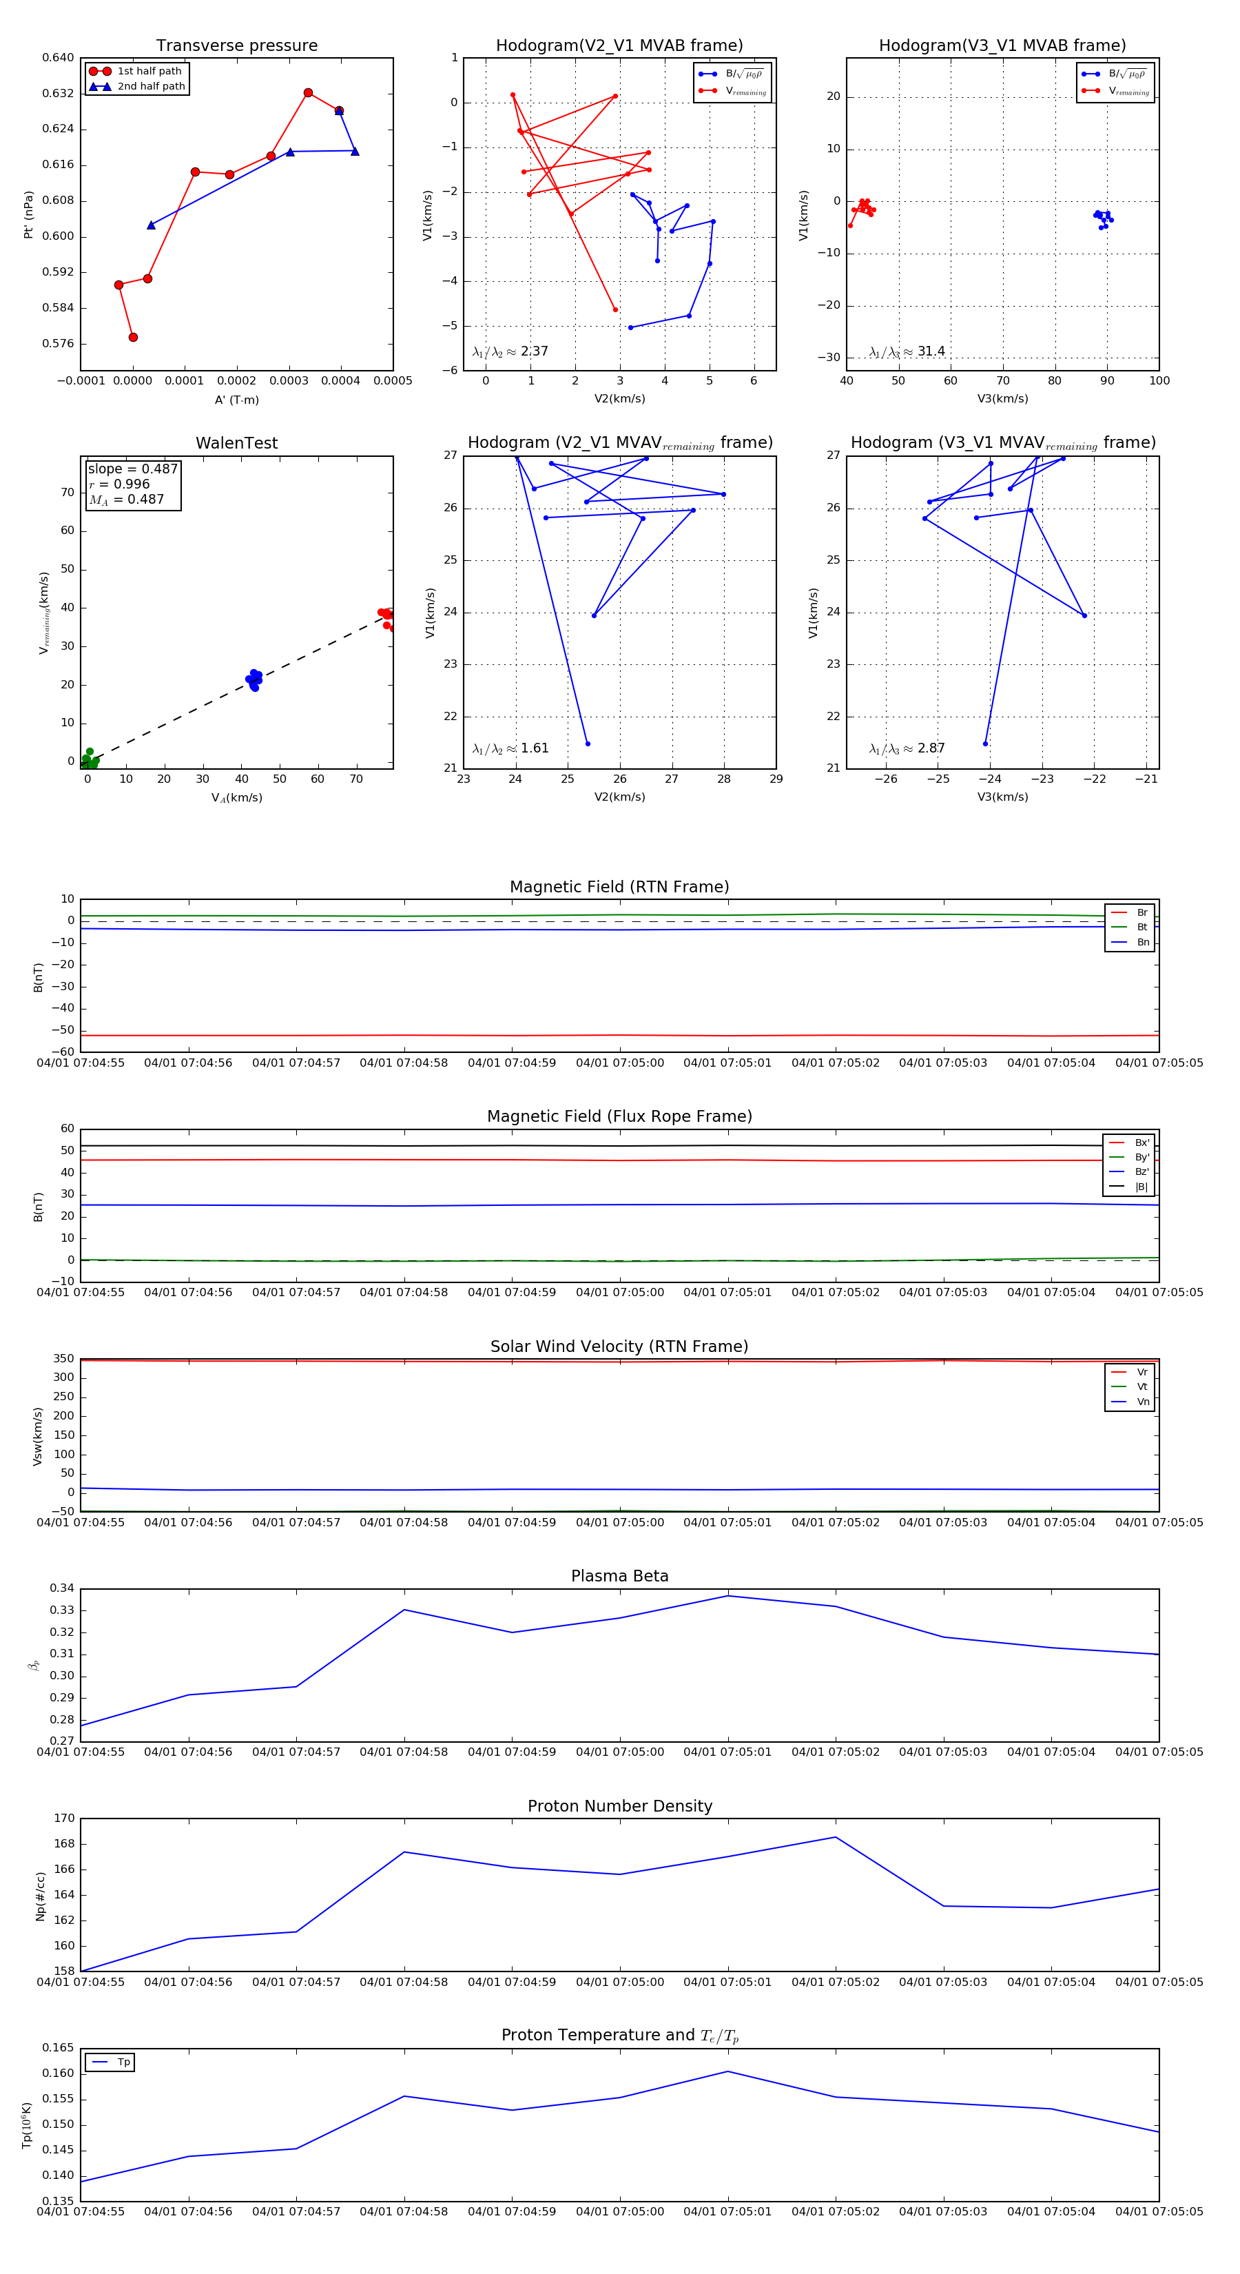1240x2274 pixels.
Task: Click the MVAV remaining V3_V1 hodogram title
Action: click(1002, 443)
